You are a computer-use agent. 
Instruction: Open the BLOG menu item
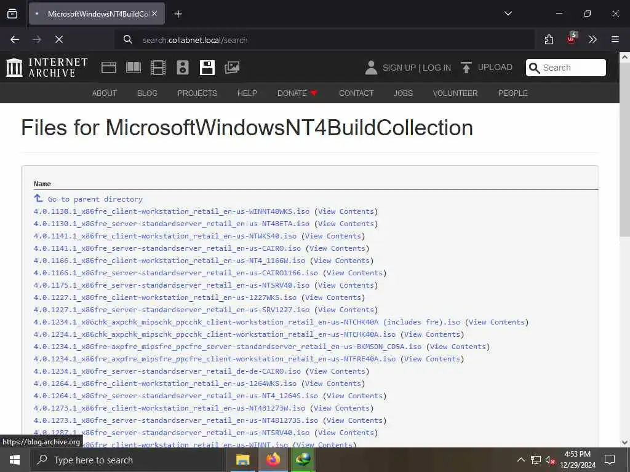click(x=147, y=93)
